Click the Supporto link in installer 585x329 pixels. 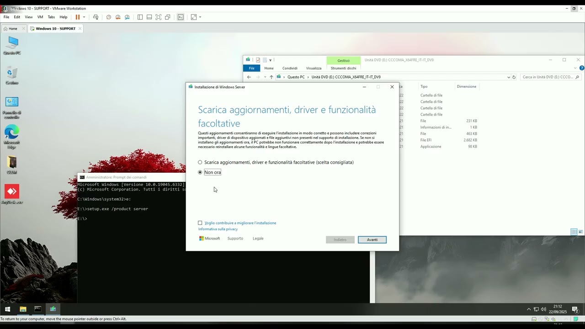pyautogui.click(x=235, y=239)
